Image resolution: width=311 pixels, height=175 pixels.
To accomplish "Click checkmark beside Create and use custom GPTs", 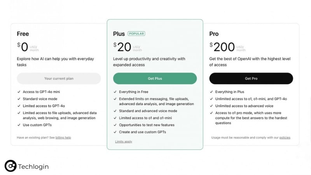I will [115, 132].
